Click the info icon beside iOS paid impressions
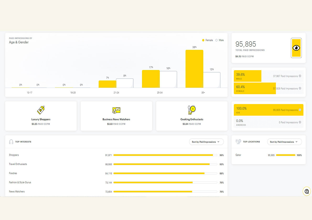312x220 pixels. 300,110
